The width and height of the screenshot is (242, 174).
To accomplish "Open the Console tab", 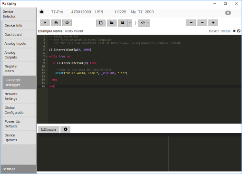I will pos(48,129).
